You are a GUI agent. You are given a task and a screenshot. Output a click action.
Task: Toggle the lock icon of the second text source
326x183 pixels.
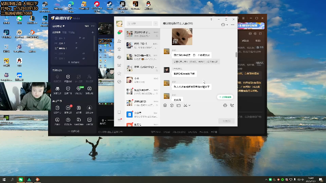tap(77, 43)
